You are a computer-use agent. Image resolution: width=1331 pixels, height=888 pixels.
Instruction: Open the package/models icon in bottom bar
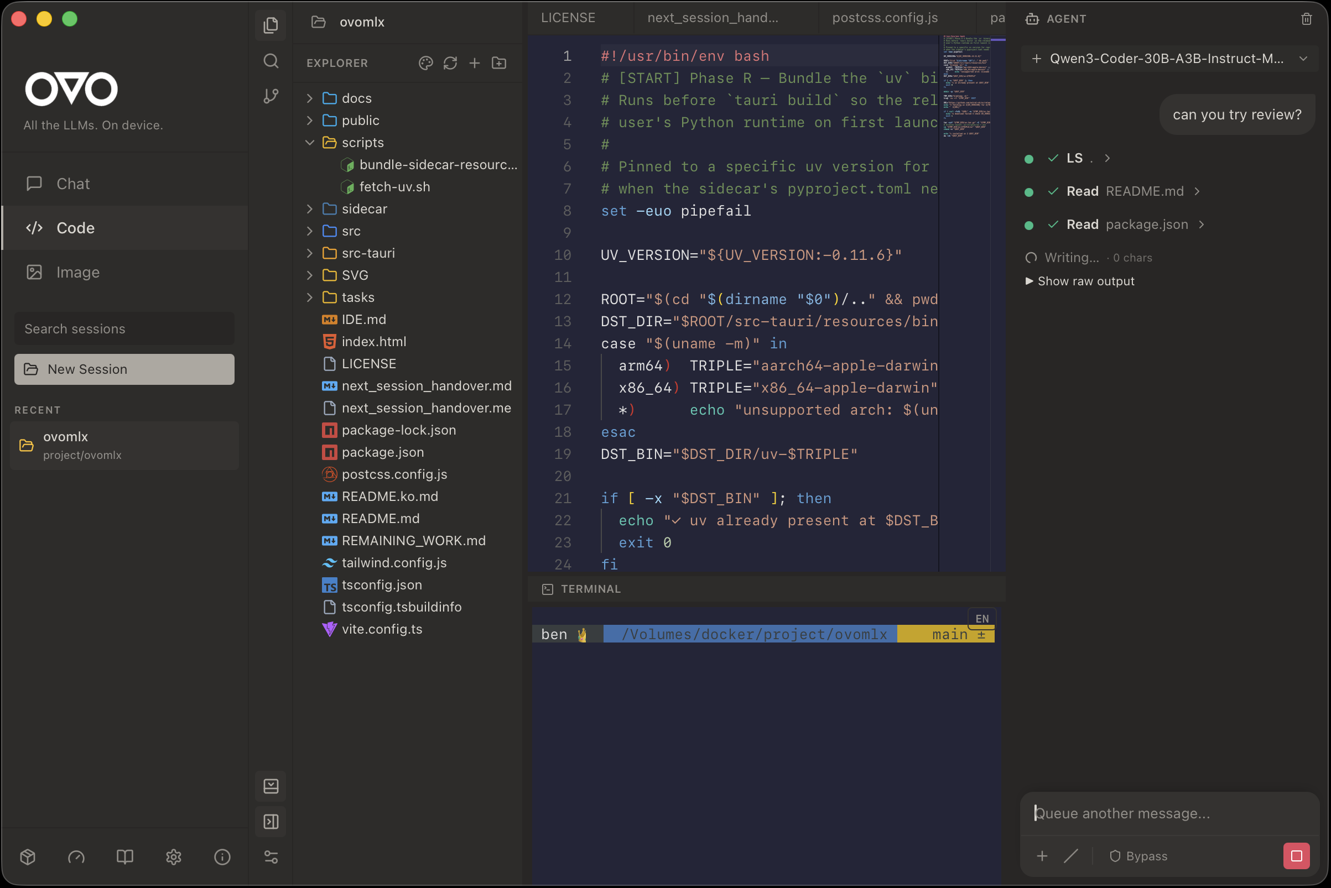27,857
